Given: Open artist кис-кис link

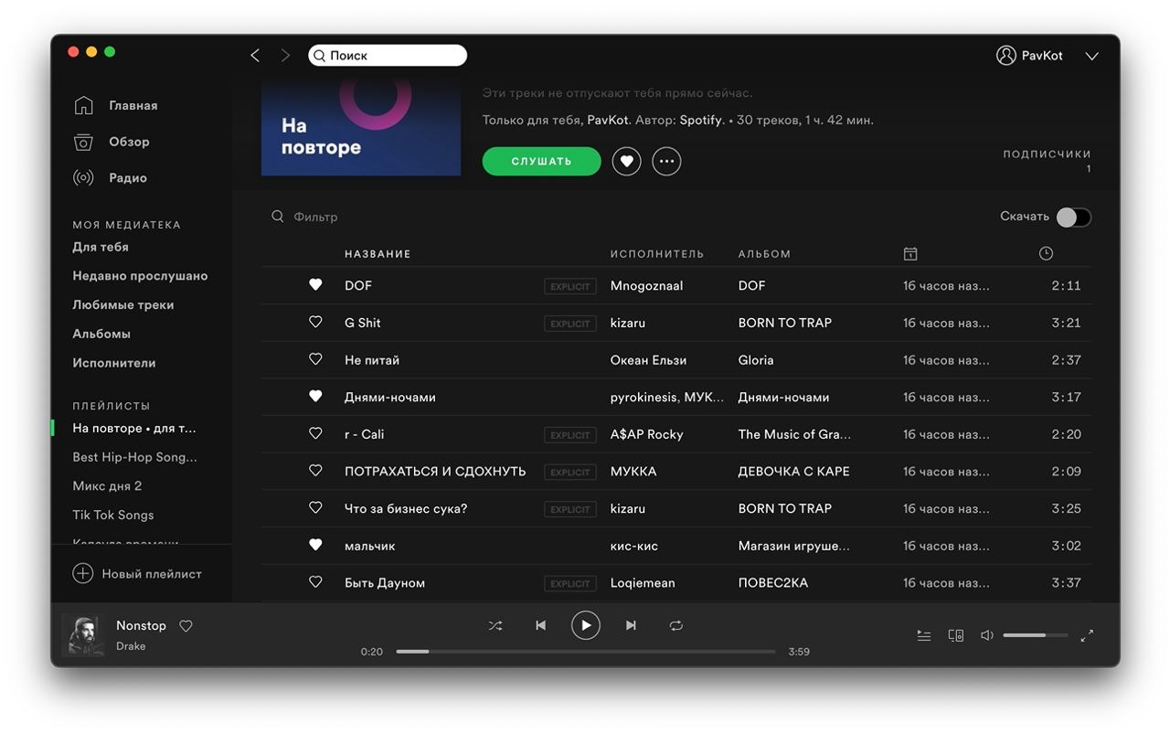Looking at the screenshot, I should point(634,546).
